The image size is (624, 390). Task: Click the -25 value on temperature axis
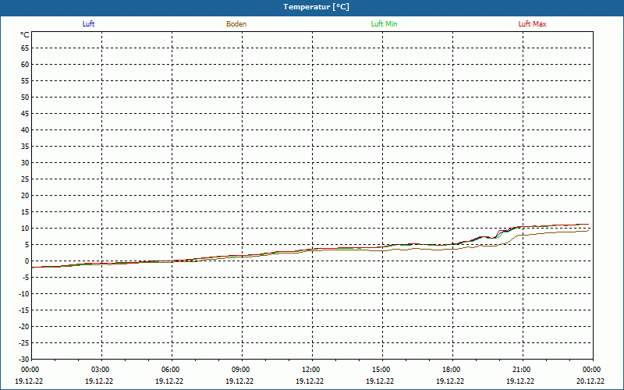pyautogui.click(x=24, y=342)
